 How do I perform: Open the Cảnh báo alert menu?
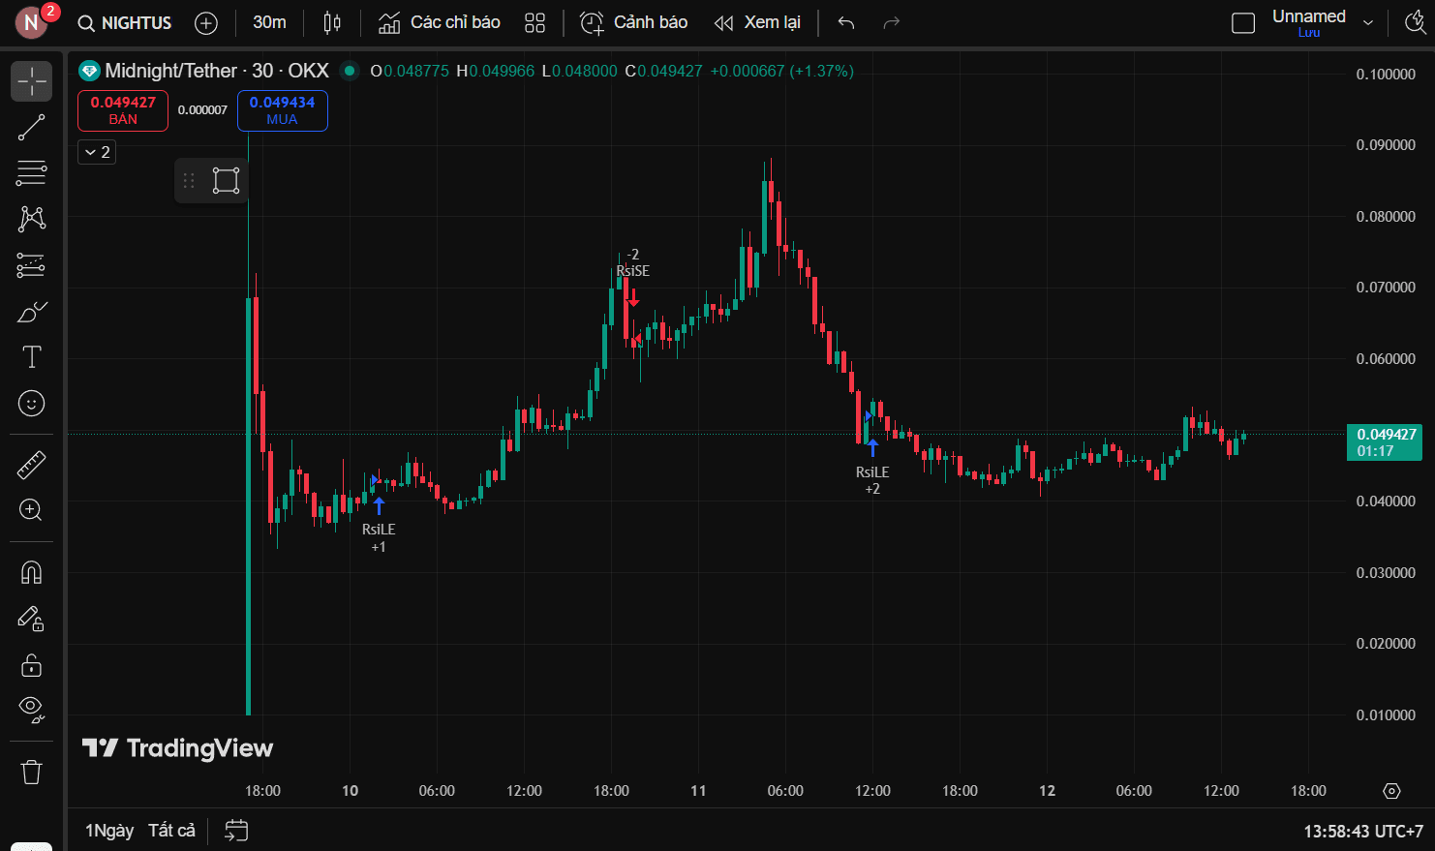(634, 23)
